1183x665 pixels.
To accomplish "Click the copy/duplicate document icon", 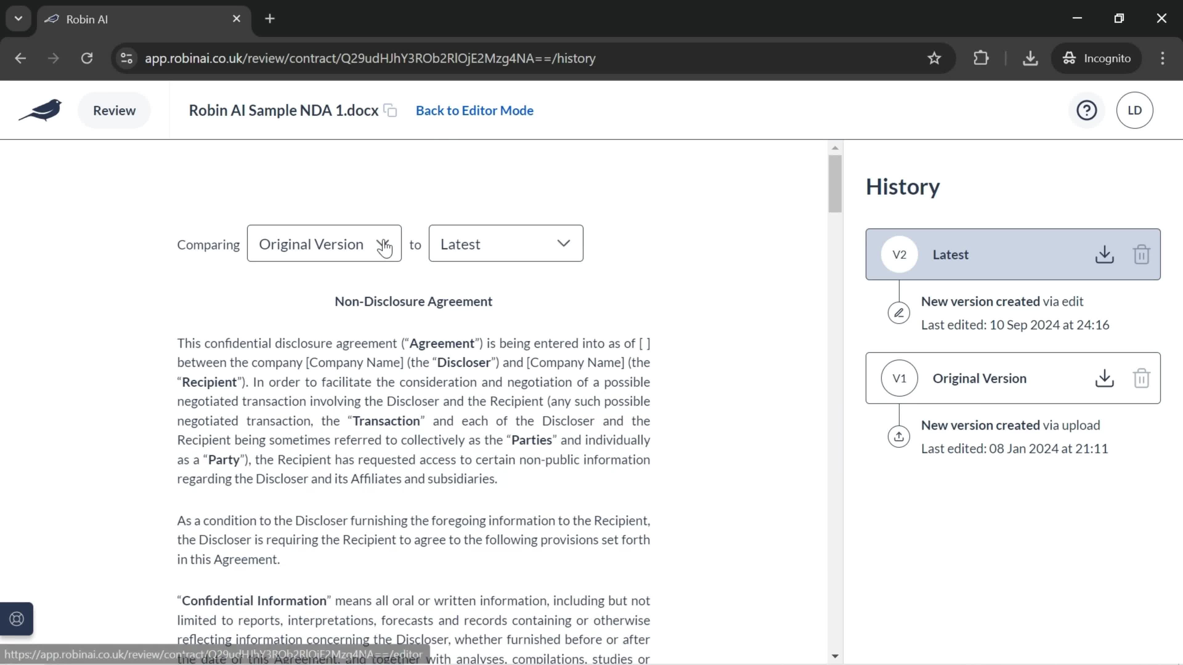I will (392, 111).
